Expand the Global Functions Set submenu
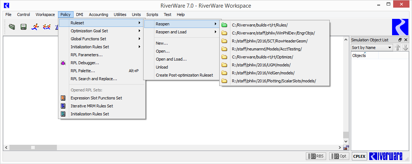Viewport: 412px width, 164px height. (102, 39)
